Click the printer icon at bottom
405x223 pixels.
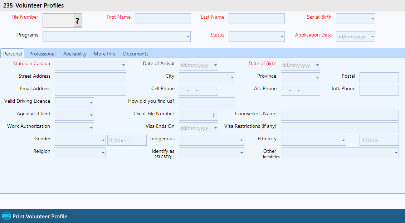click(6, 216)
